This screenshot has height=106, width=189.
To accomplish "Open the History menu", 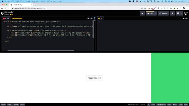I will click(x=27, y=1).
